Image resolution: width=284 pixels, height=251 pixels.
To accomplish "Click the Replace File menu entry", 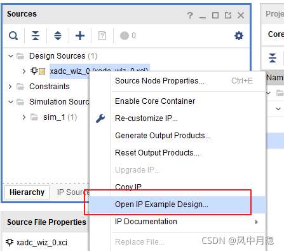I will [177, 242].
